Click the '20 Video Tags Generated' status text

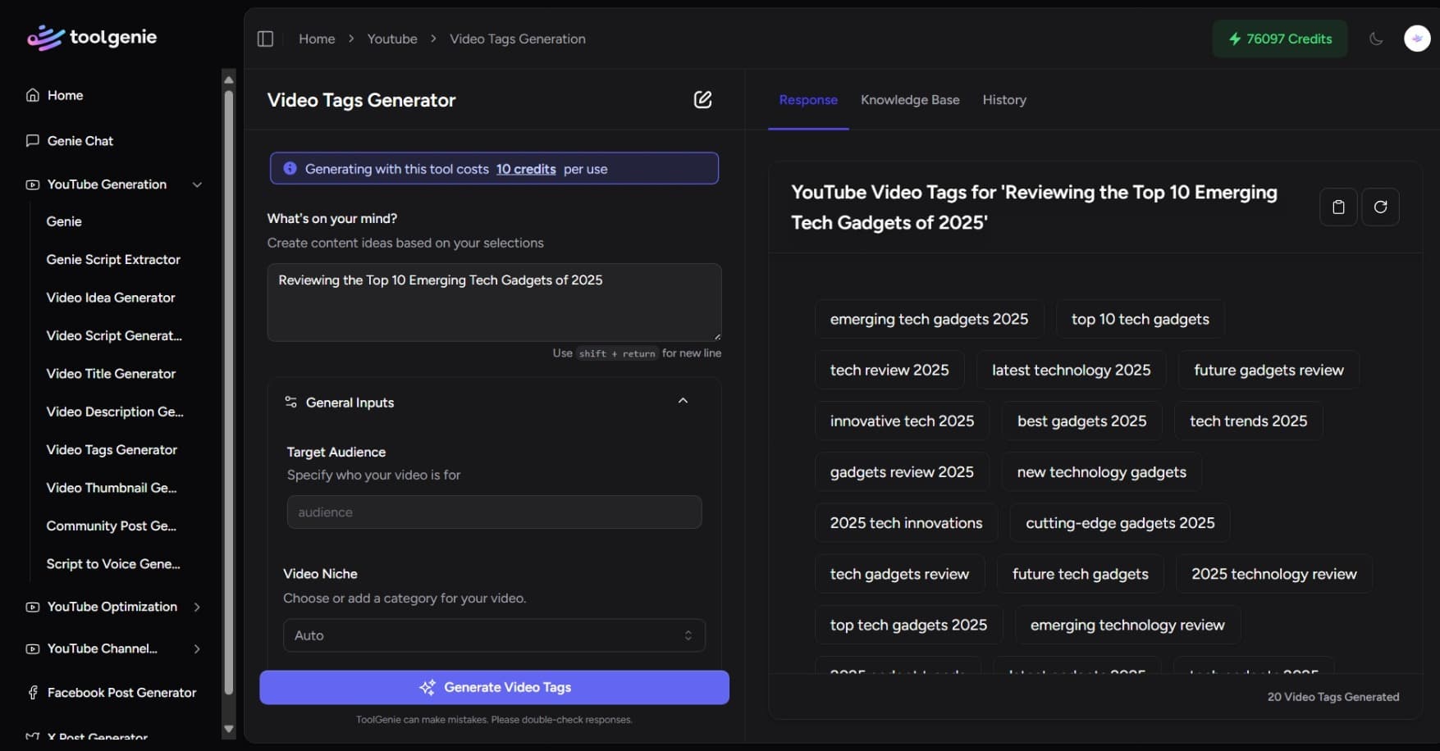click(x=1333, y=697)
